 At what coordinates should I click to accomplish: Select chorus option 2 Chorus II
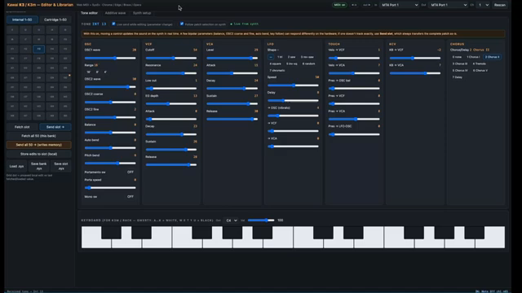coord(492,57)
